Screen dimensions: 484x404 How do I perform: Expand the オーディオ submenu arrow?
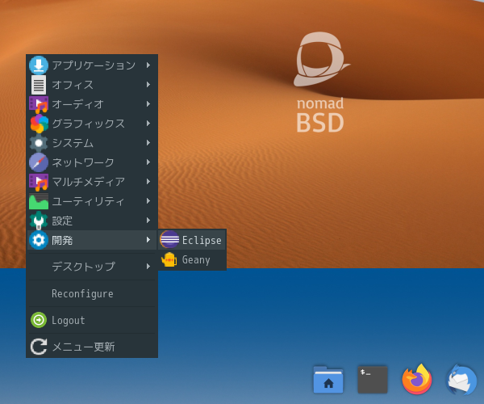click(148, 104)
